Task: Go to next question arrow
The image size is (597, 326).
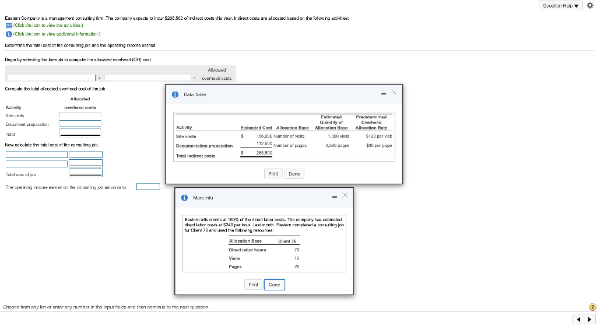Action: (x=590, y=319)
